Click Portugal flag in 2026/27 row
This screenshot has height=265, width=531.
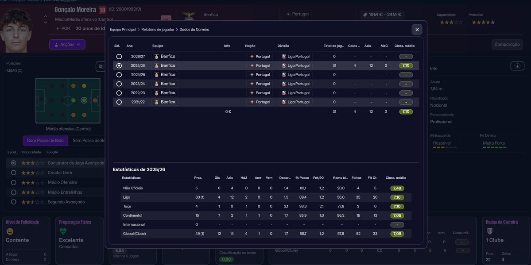252,57
